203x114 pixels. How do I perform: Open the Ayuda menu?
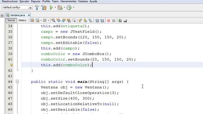tap(93, 1)
